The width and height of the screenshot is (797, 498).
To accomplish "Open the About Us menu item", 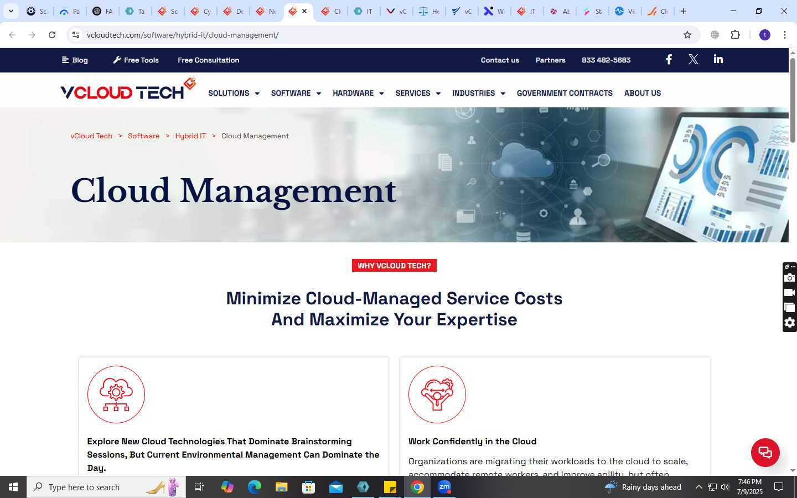I will 643,93.
